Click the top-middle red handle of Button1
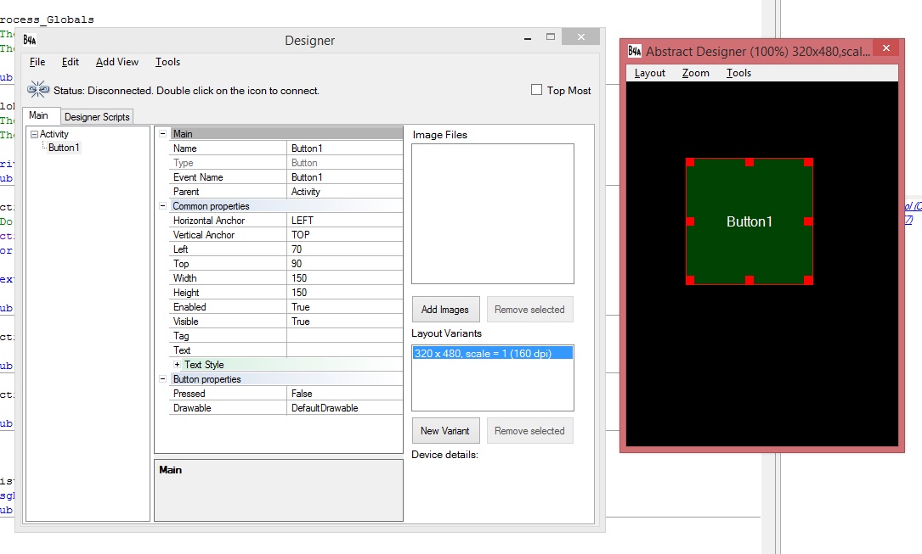Screen dimensions: 922x554 (x=749, y=162)
